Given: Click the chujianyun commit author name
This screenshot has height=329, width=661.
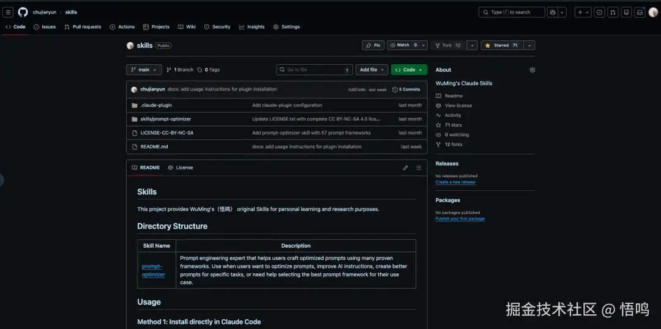Looking at the screenshot, I should click(x=152, y=89).
